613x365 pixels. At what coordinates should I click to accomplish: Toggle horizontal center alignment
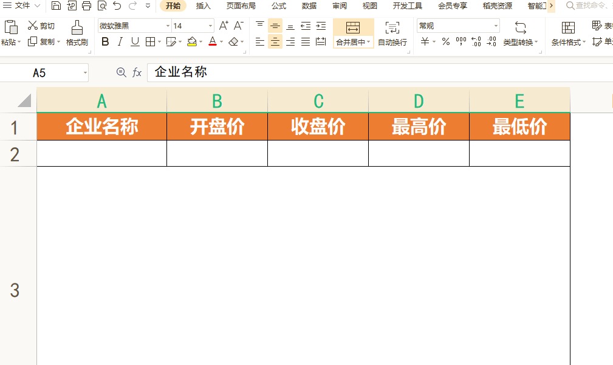(275, 41)
